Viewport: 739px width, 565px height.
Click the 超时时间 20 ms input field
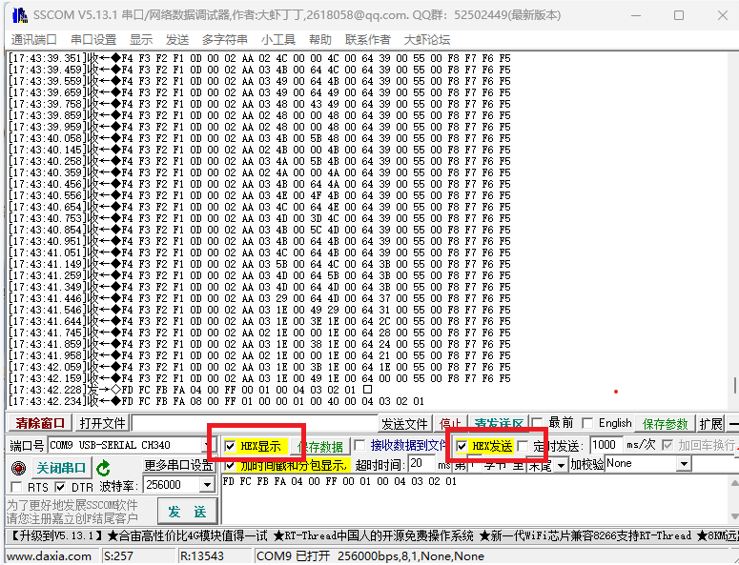[x=421, y=463]
